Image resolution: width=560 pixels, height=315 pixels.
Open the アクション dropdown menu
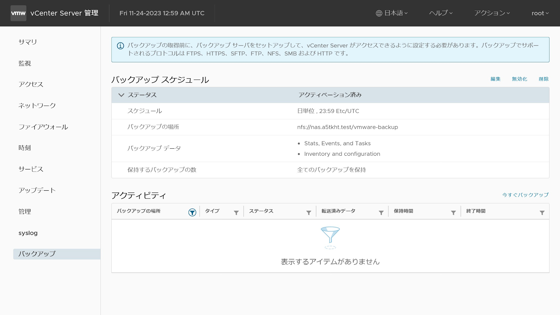tap(492, 13)
